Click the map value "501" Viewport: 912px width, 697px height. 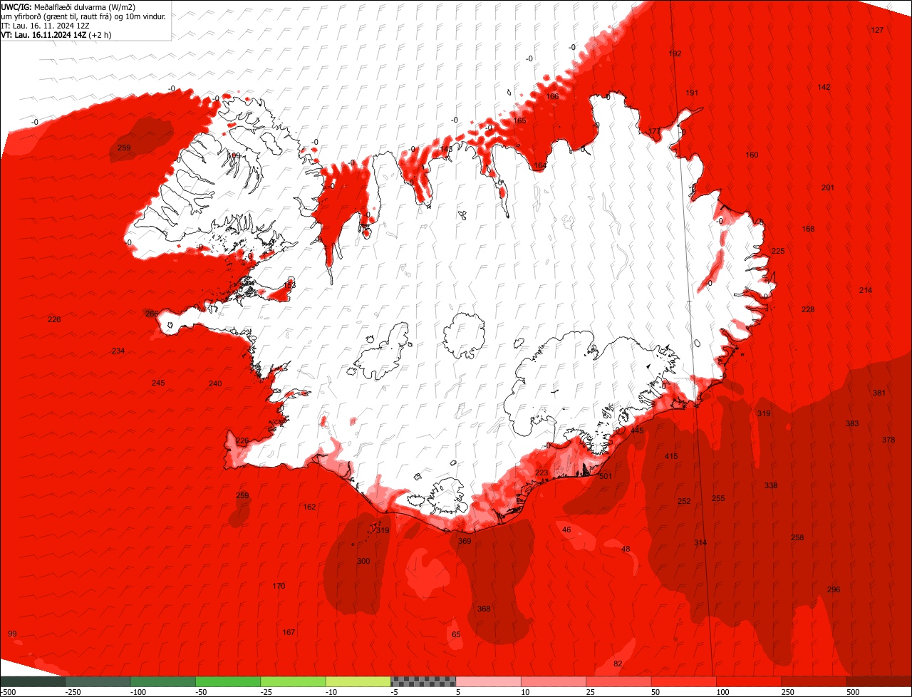tap(606, 476)
